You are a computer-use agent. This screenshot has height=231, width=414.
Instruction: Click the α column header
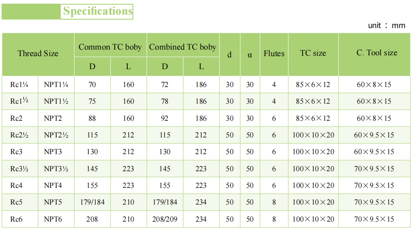pos(250,54)
